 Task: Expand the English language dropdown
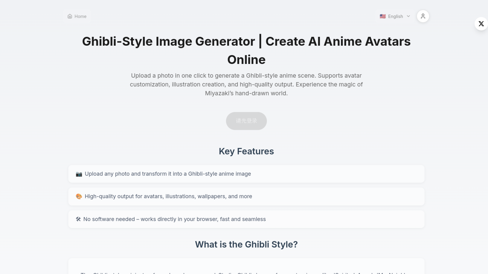point(395,16)
